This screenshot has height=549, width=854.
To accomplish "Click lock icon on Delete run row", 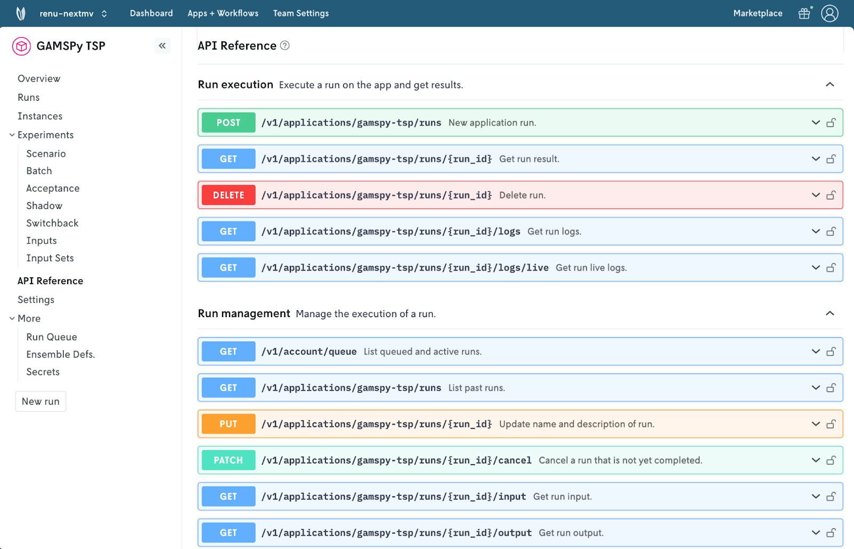I will click(831, 195).
